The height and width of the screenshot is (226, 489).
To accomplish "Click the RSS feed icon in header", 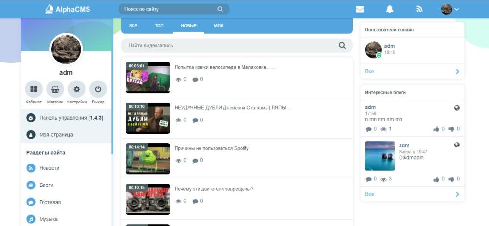I will (x=419, y=9).
